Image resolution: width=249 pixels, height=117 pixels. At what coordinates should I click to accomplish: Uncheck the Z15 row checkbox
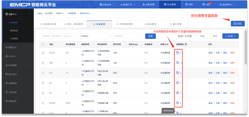(43, 73)
